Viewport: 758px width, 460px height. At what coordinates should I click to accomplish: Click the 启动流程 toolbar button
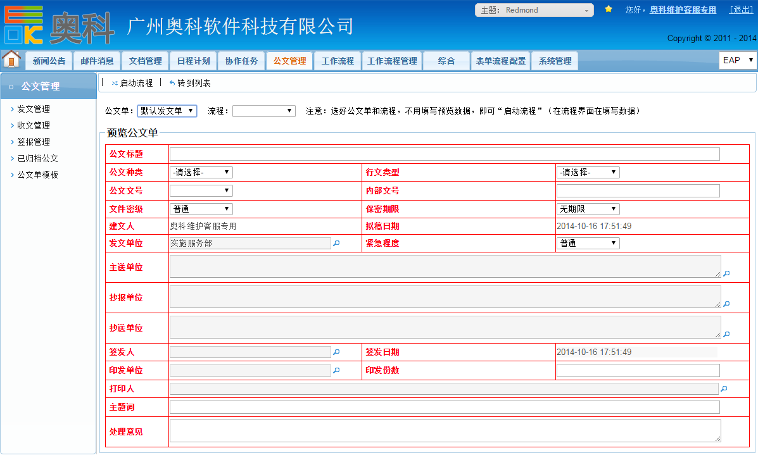click(x=132, y=83)
